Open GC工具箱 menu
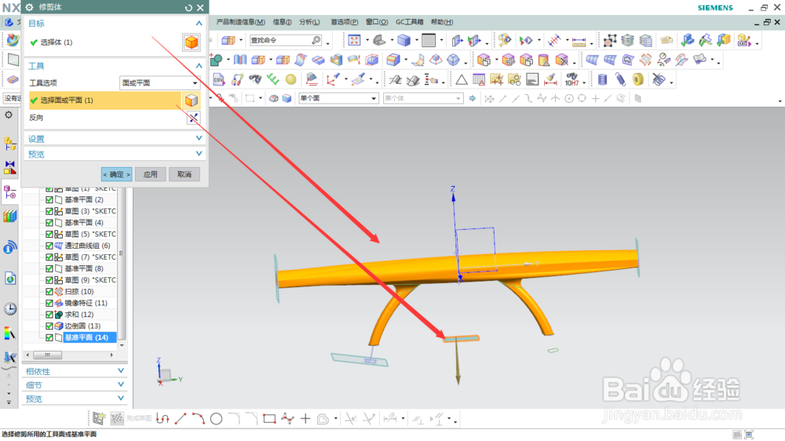This screenshot has height=441, width=785. point(409,22)
